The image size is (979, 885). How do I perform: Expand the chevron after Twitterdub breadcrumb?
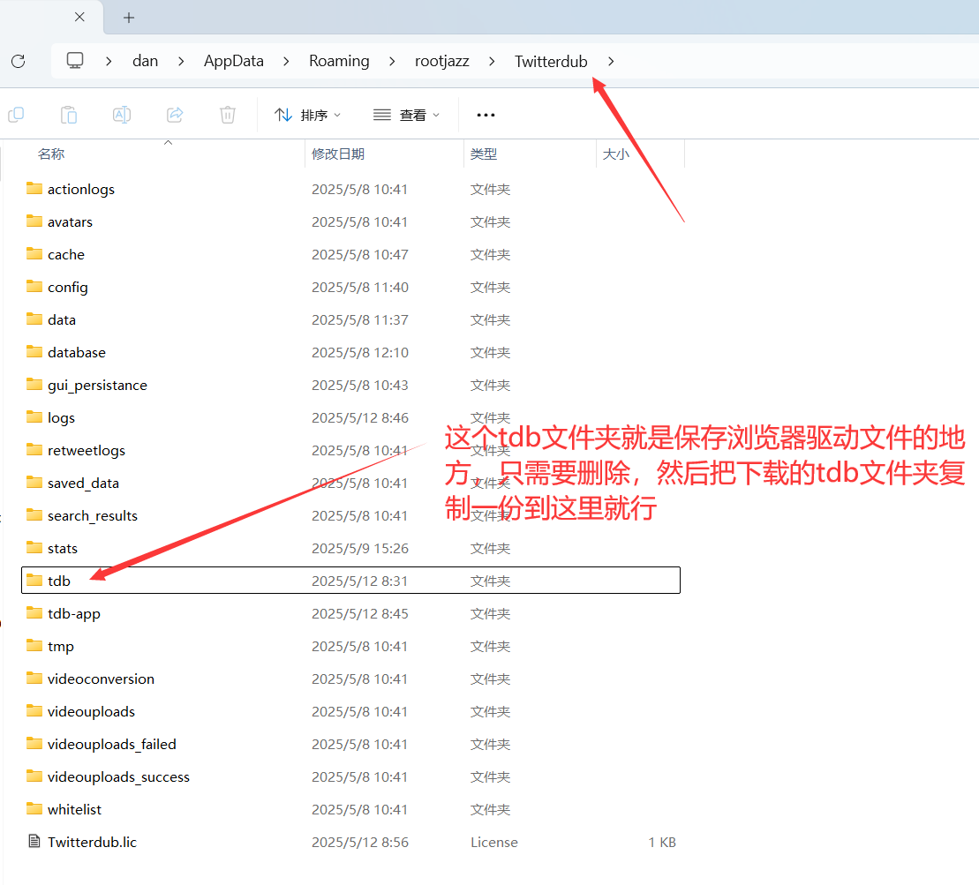click(x=610, y=62)
